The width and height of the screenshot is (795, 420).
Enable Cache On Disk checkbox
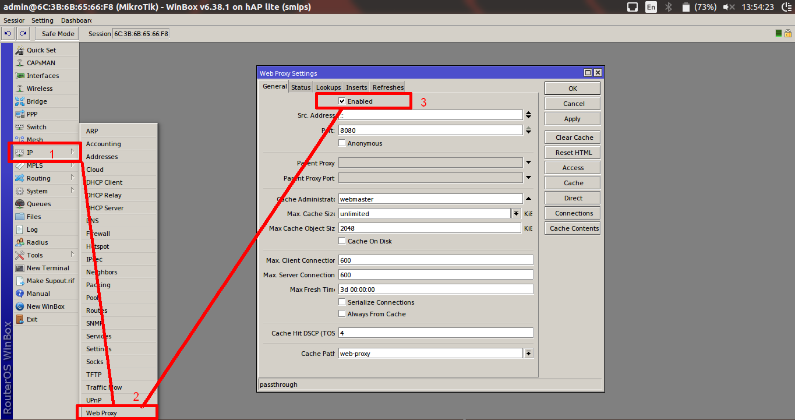342,241
